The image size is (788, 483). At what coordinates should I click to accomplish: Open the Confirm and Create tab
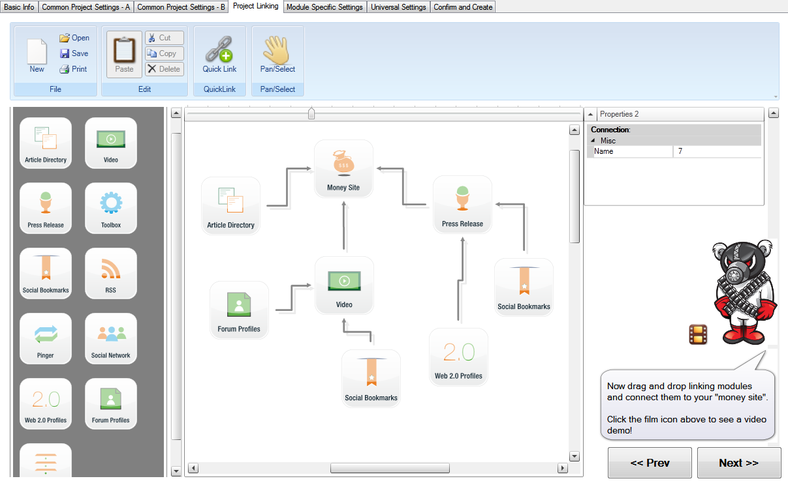tap(464, 7)
